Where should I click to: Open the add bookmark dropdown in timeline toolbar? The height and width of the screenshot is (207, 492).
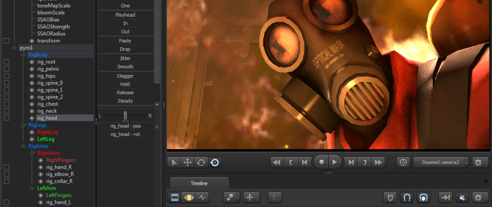pyautogui.click(x=232, y=198)
